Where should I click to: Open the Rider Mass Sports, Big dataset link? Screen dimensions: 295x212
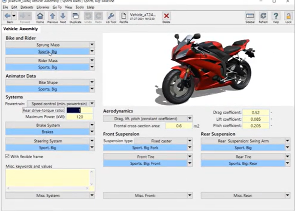point(47,67)
